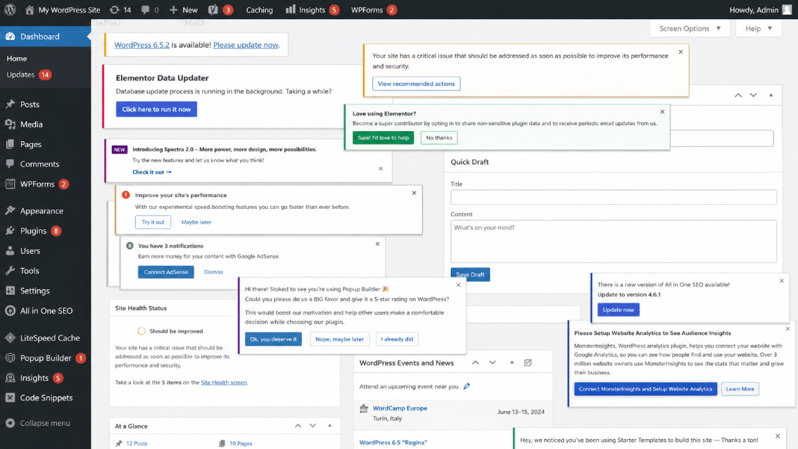Click the 'Click here to run it now' button
The image size is (798, 449).
(x=156, y=109)
